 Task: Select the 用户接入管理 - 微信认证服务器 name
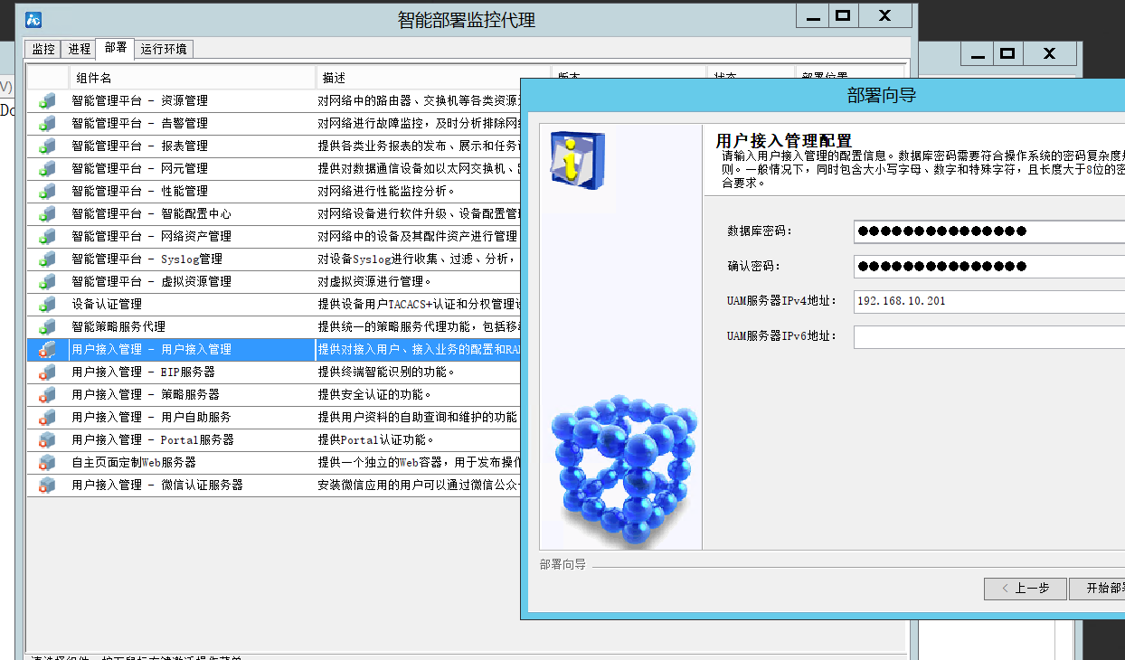tap(157, 485)
